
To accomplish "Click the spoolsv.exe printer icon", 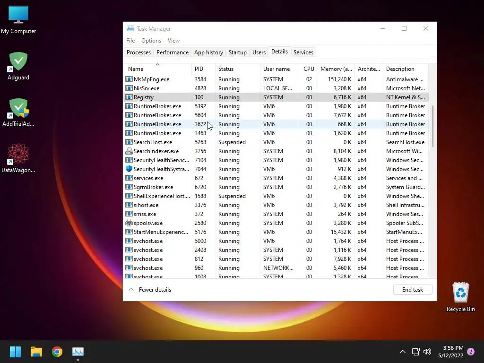I will 129,223.
